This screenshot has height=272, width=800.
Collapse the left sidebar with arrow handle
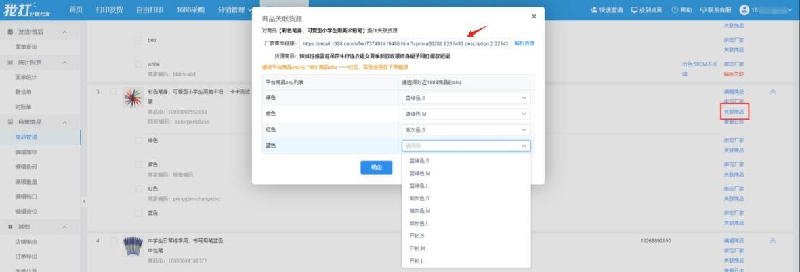click(x=84, y=201)
